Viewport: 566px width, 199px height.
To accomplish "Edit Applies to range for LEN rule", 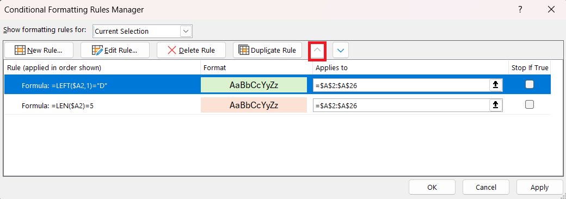I will coord(401,105).
